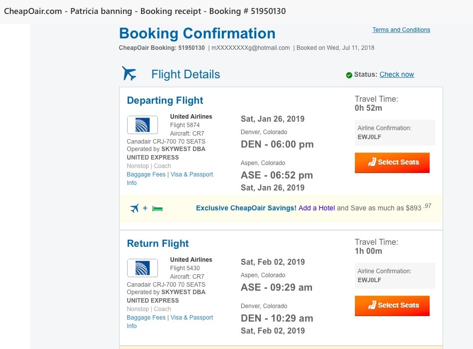Click the Return Flight section title

click(x=158, y=243)
